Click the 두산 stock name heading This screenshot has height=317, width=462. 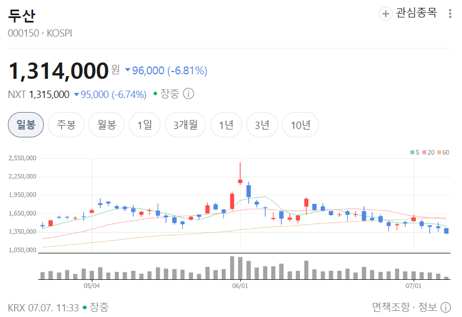tap(21, 15)
